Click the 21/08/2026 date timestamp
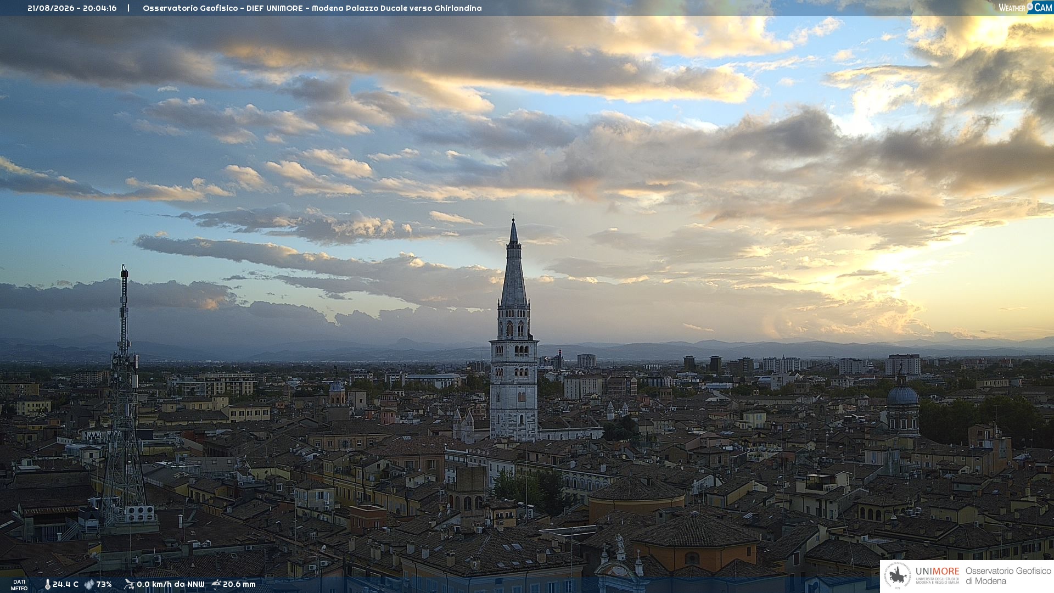1054x593 pixels. point(51,8)
